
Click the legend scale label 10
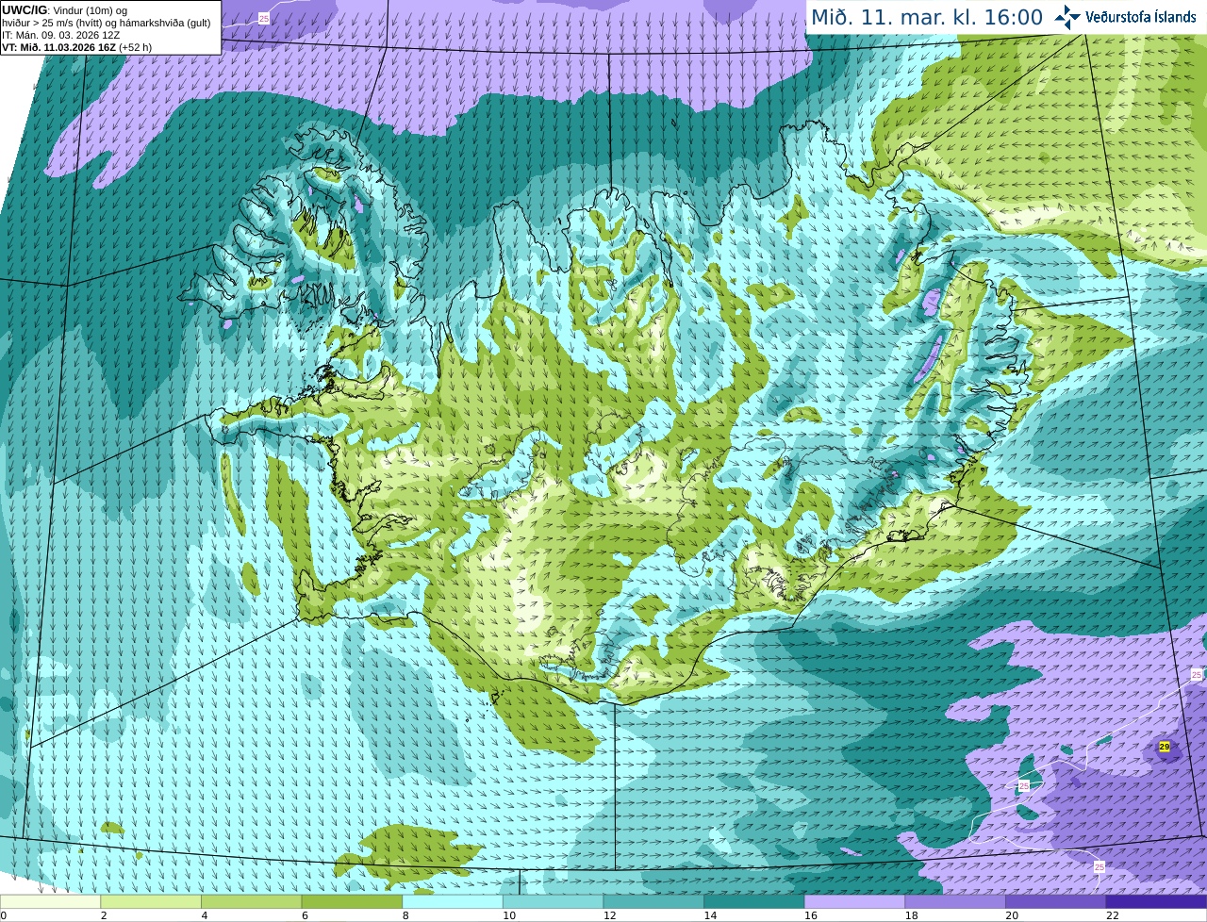[509, 915]
